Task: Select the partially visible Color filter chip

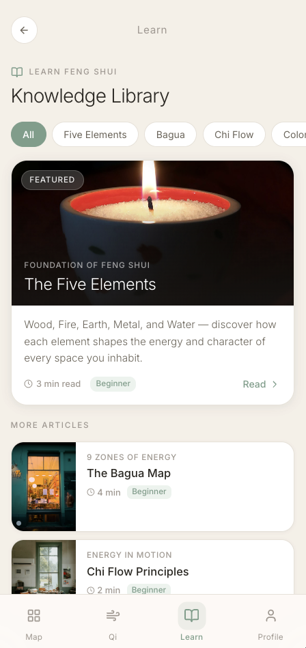Action: (289, 134)
